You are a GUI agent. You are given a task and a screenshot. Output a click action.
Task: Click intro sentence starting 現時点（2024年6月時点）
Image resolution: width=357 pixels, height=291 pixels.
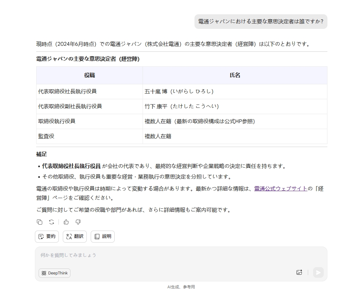[174, 44]
